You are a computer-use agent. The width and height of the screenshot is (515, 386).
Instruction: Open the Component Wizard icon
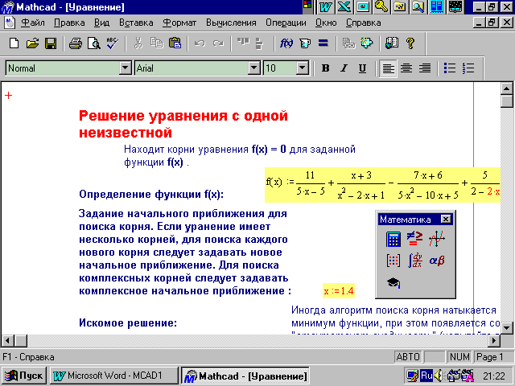367,43
